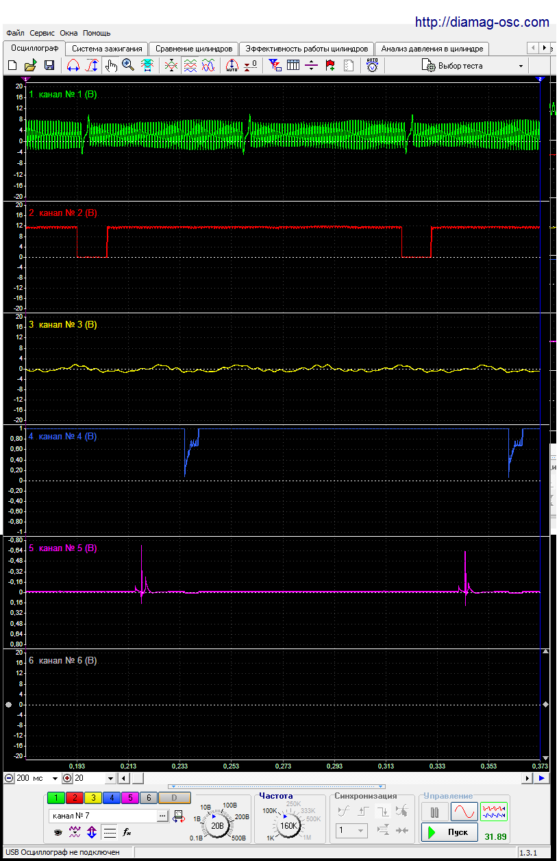
Task: Jump to end with blue arrow button
Action: pyautogui.click(x=542, y=779)
